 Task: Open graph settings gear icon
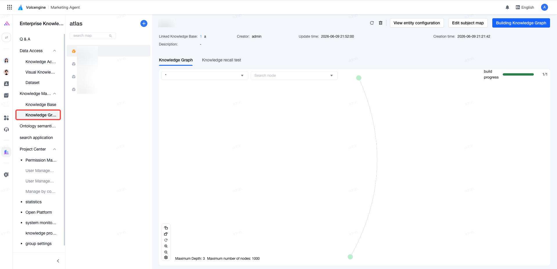point(166,257)
